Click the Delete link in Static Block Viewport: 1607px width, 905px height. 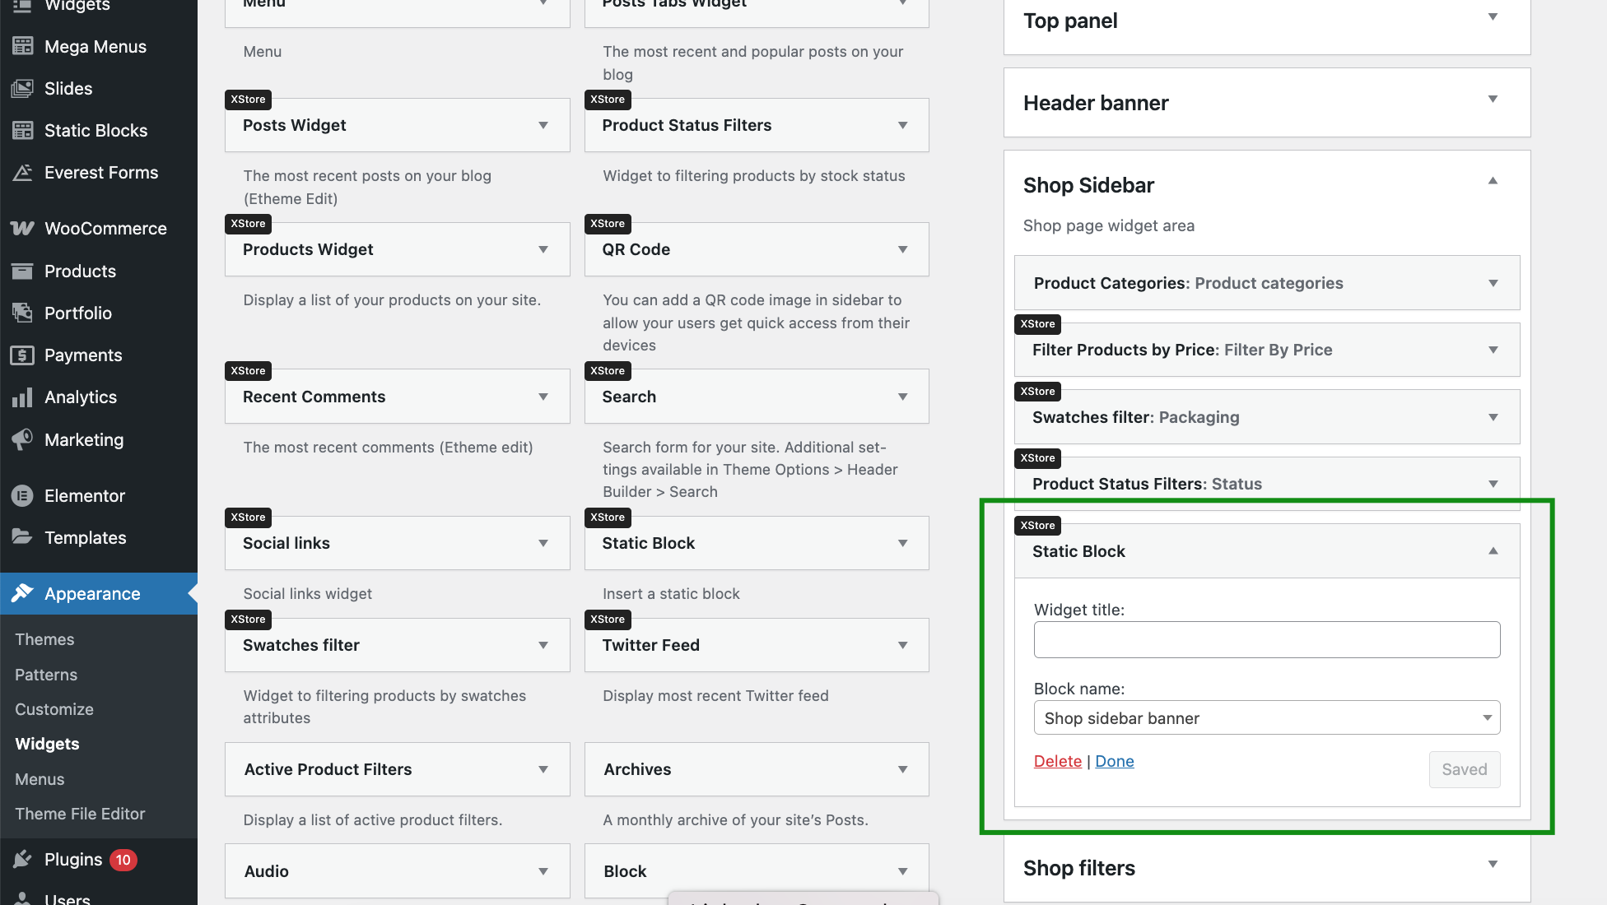1058,761
